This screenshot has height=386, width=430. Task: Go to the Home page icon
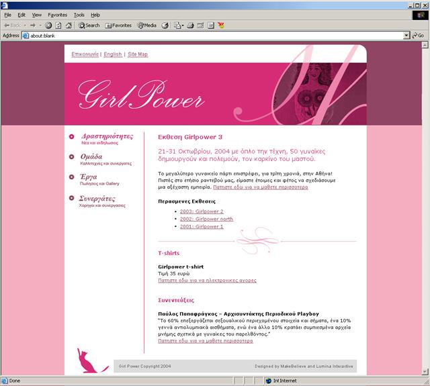69,26
